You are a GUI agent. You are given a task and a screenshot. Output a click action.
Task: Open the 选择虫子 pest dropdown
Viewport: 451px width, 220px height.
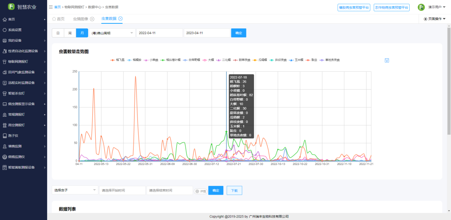pos(75,190)
